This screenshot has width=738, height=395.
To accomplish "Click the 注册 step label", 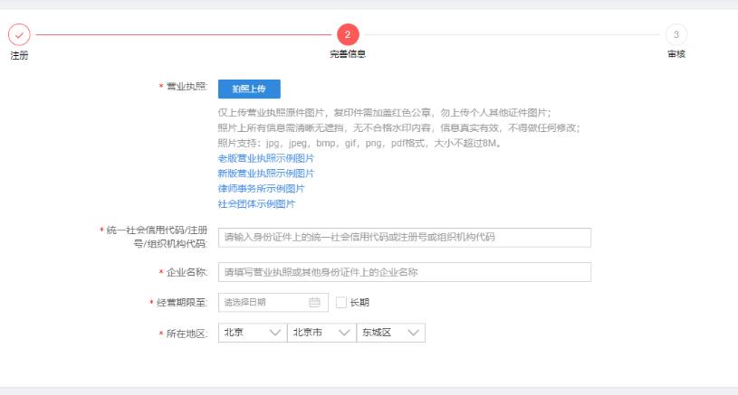I will click(19, 54).
